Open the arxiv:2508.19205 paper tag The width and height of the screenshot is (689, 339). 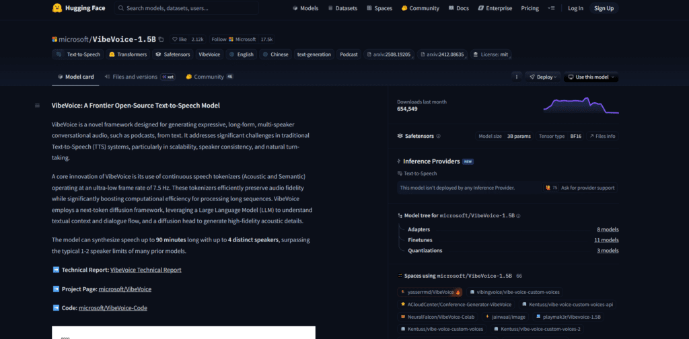coord(390,54)
